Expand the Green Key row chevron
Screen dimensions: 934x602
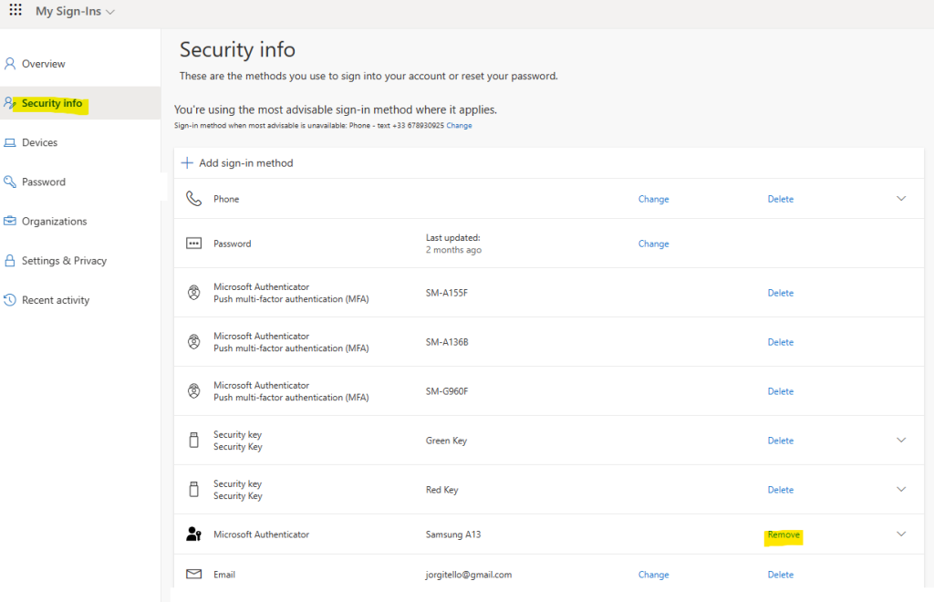click(x=901, y=440)
